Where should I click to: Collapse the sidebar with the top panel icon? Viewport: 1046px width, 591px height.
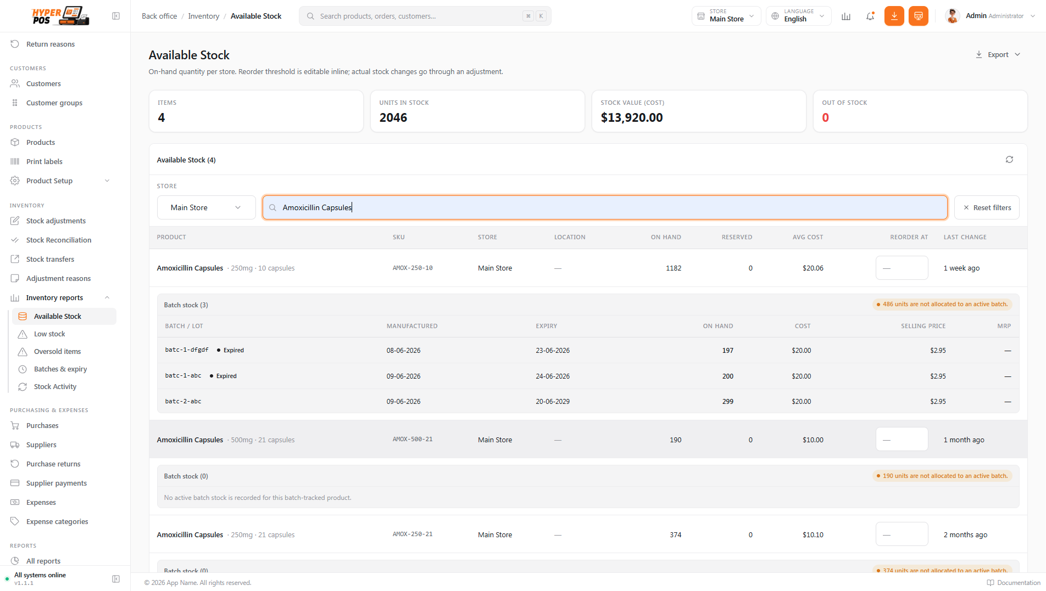click(116, 16)
